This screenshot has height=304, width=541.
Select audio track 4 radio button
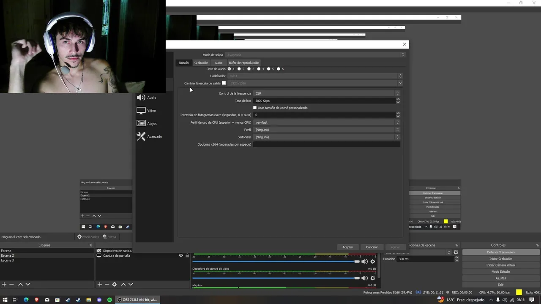tap(259, 69)
